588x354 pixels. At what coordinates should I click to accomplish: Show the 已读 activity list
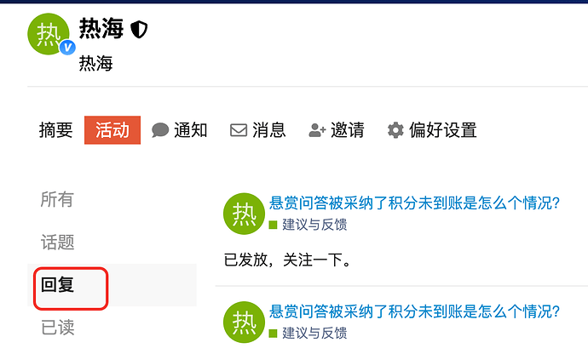click(x=58, y=328)
